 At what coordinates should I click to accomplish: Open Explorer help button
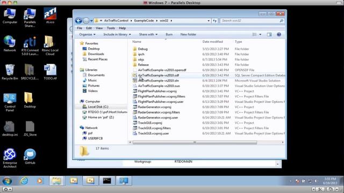pyautogui.click(x=279, y=34)
